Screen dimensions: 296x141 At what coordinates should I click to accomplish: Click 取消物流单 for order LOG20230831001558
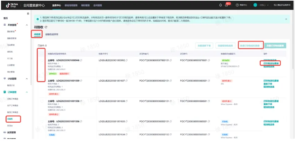click(269, 107)
